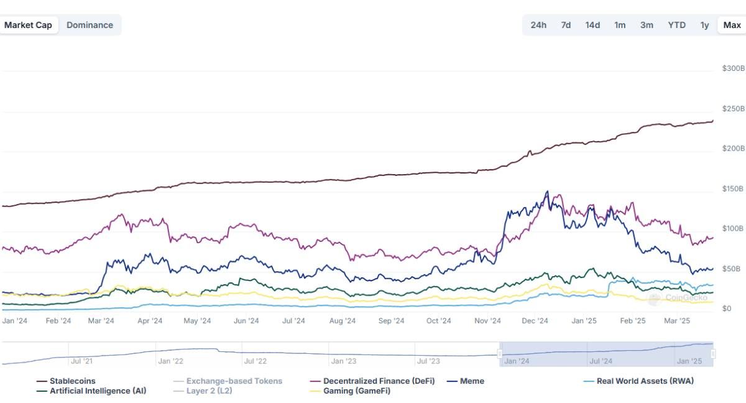
Task: Select the 7d time range
Action: pos(566,25)
